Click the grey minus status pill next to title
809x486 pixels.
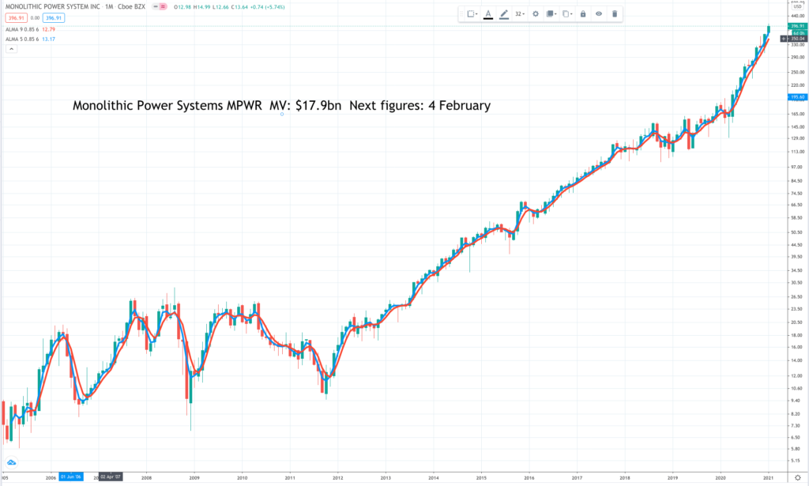click(x=156, y=6)
